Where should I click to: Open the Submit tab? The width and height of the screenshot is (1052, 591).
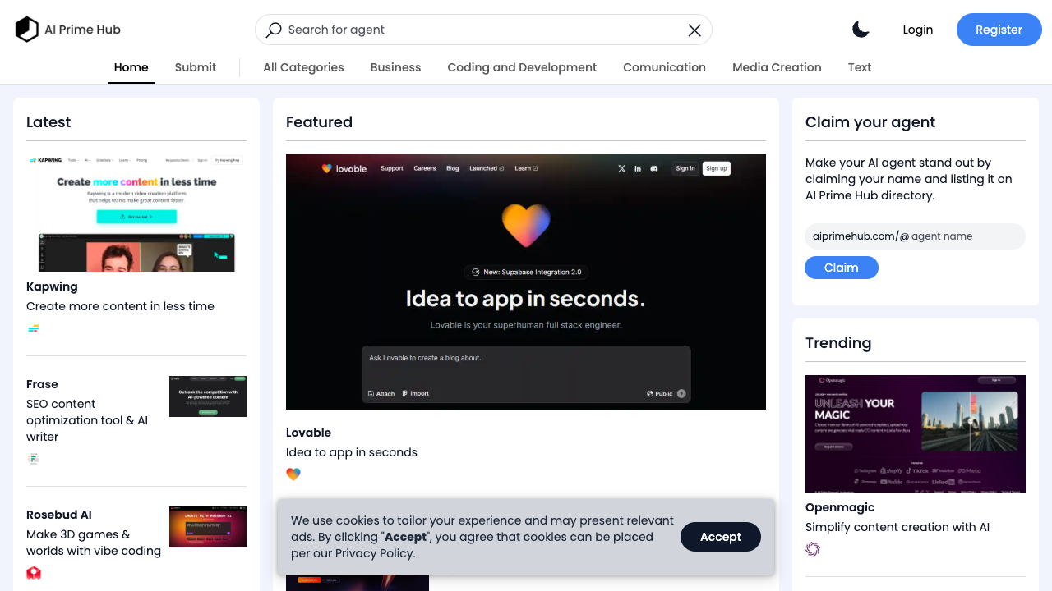pyautogui.click(x=195, y=67)
